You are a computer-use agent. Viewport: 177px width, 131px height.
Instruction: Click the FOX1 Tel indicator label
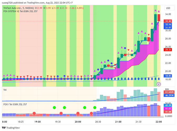click(15, 104)
